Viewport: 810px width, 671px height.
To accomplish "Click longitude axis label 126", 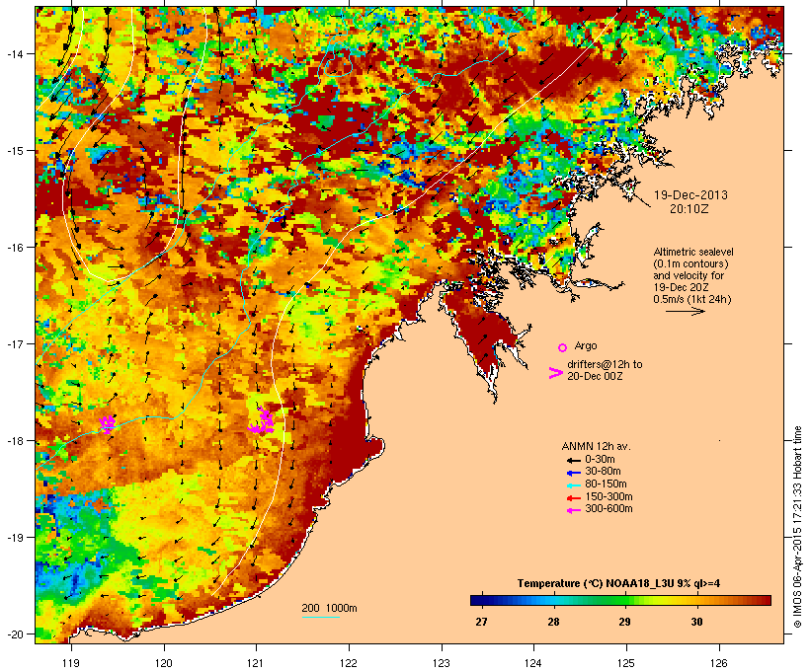I will pos(718,663).
